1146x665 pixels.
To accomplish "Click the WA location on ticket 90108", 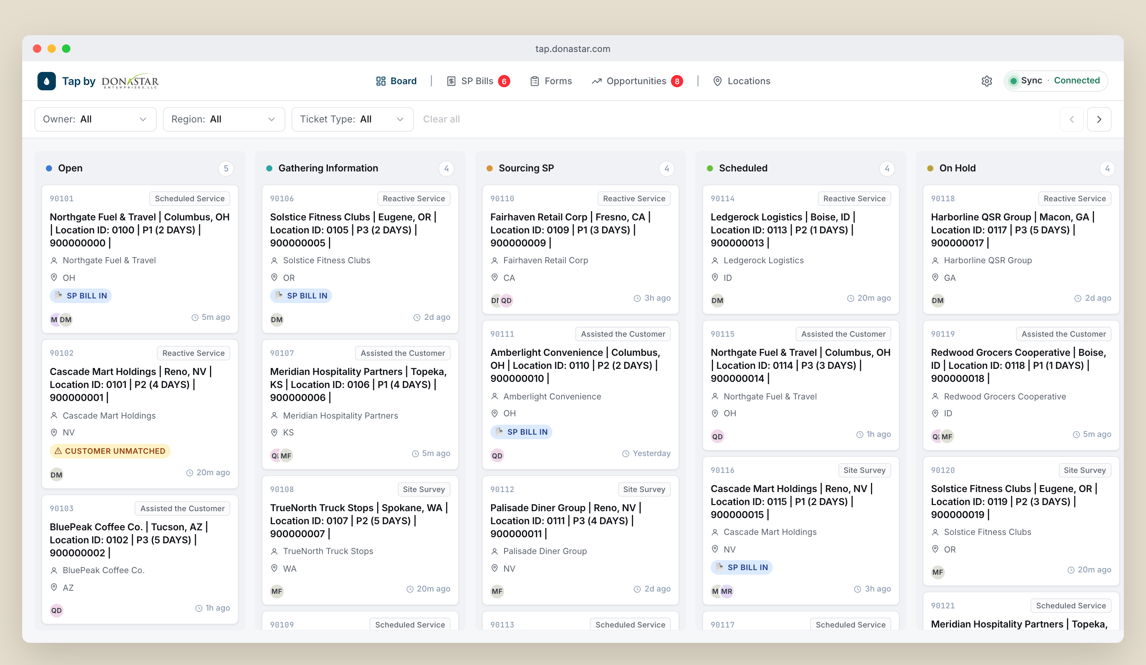I will coord(289,569).
